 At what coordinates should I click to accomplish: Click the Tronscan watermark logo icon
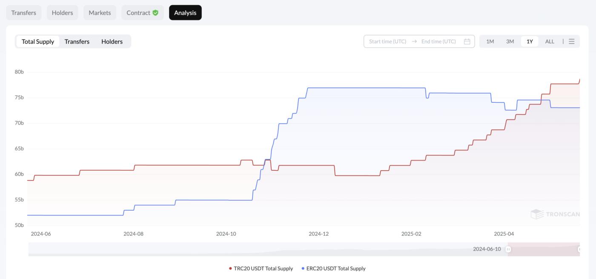click(x=537, y=214)
